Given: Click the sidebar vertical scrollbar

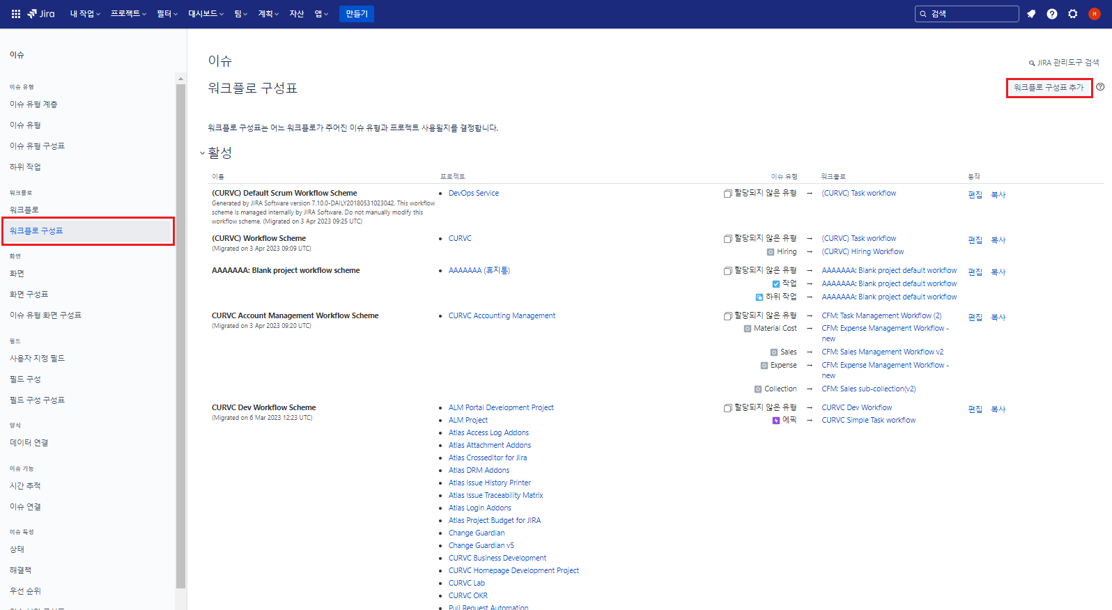Looking at the screenshot, I should [x=181, y=336].
